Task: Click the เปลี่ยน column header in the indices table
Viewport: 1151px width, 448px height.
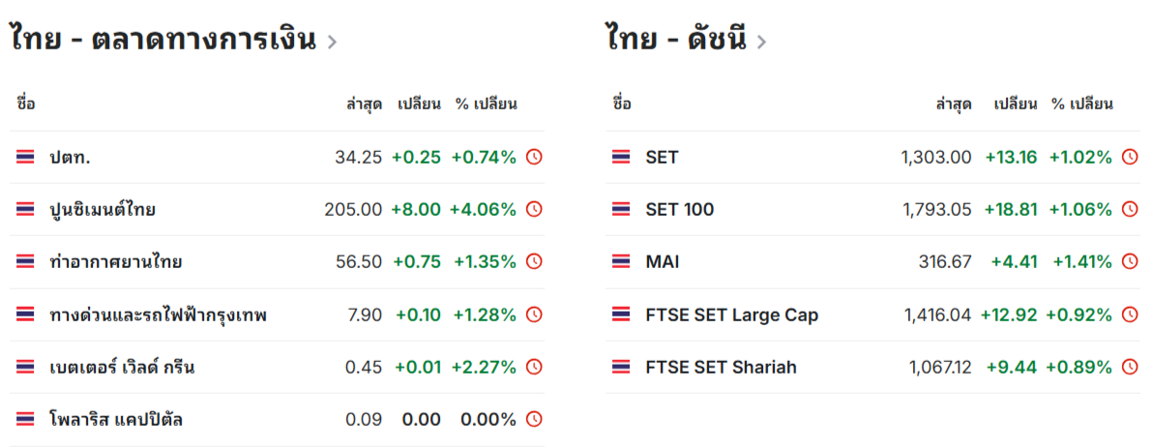Action: 1016,104
